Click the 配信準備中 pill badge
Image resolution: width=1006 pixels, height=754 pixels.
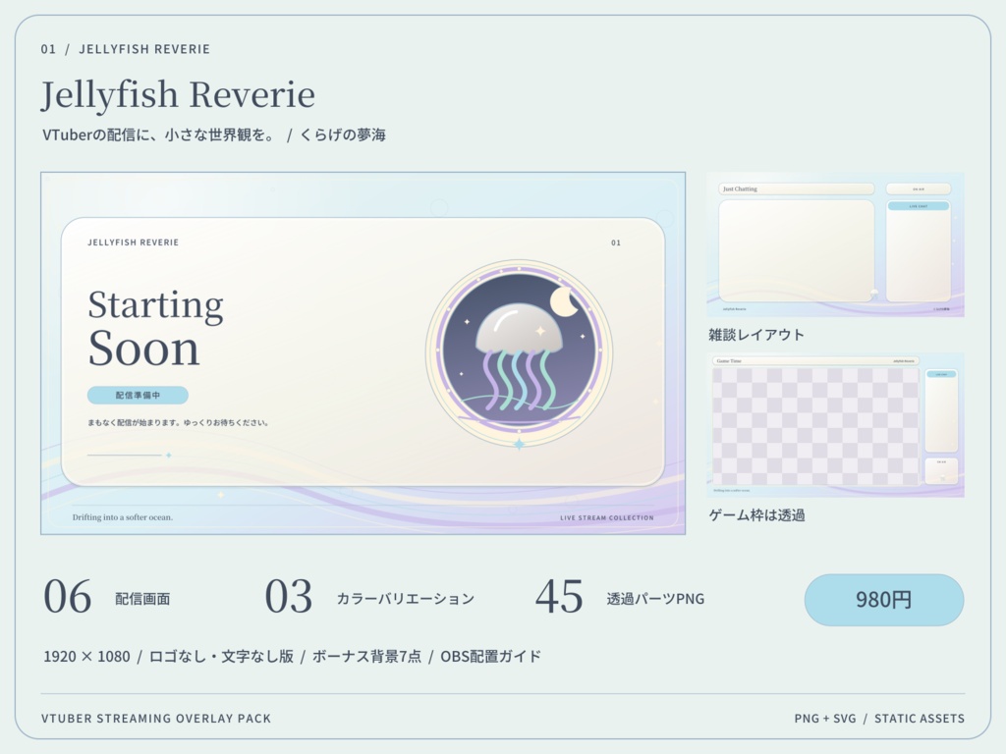[138, 395]
